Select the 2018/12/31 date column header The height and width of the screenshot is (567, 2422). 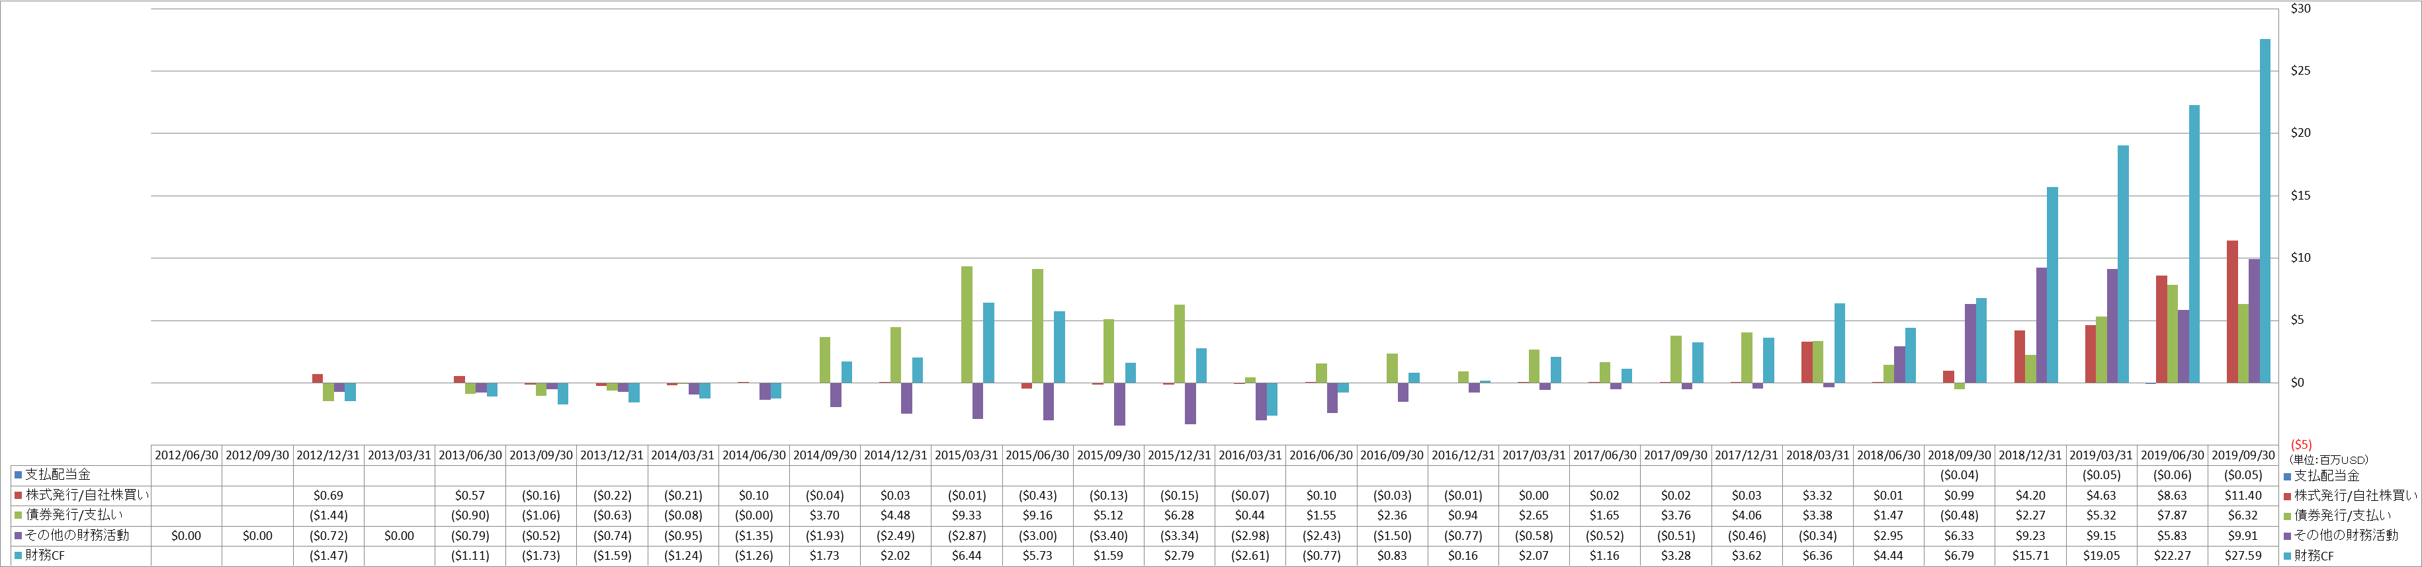pyautogui.click(x=2031, y=455)
